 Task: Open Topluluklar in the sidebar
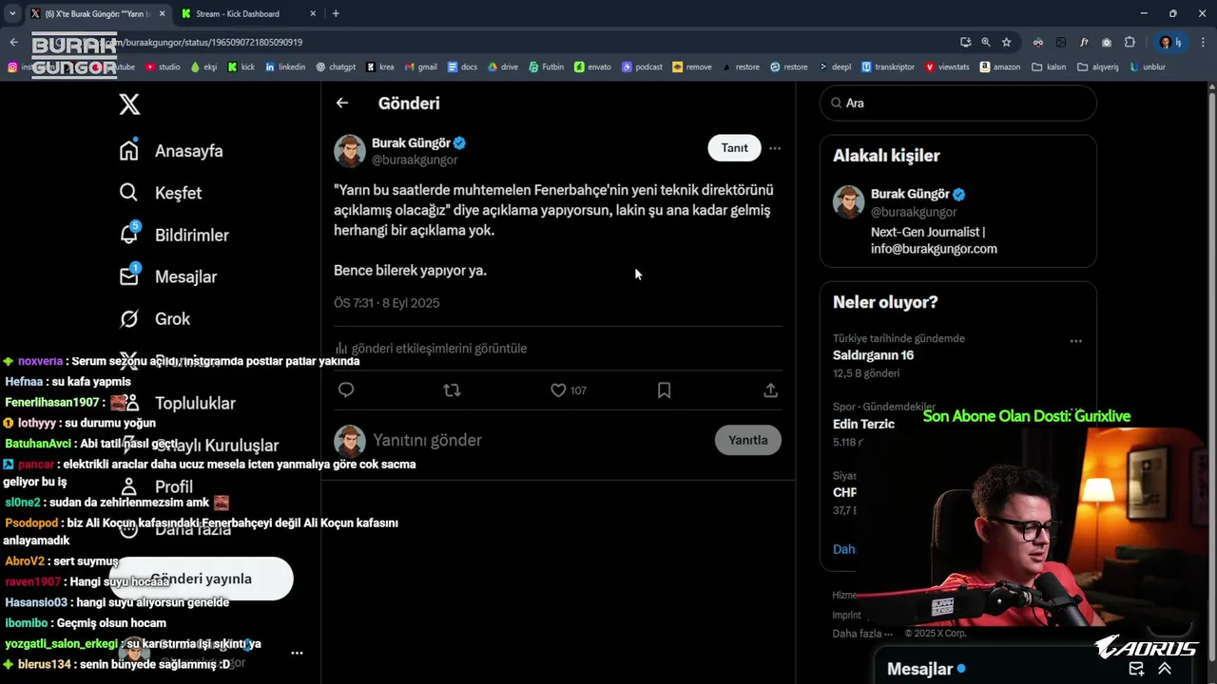coord(178,403)
